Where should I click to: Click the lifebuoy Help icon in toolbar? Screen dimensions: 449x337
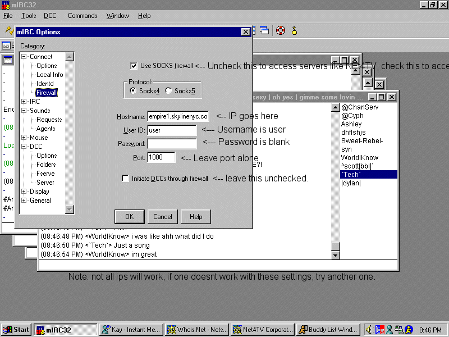coord(281,30)
